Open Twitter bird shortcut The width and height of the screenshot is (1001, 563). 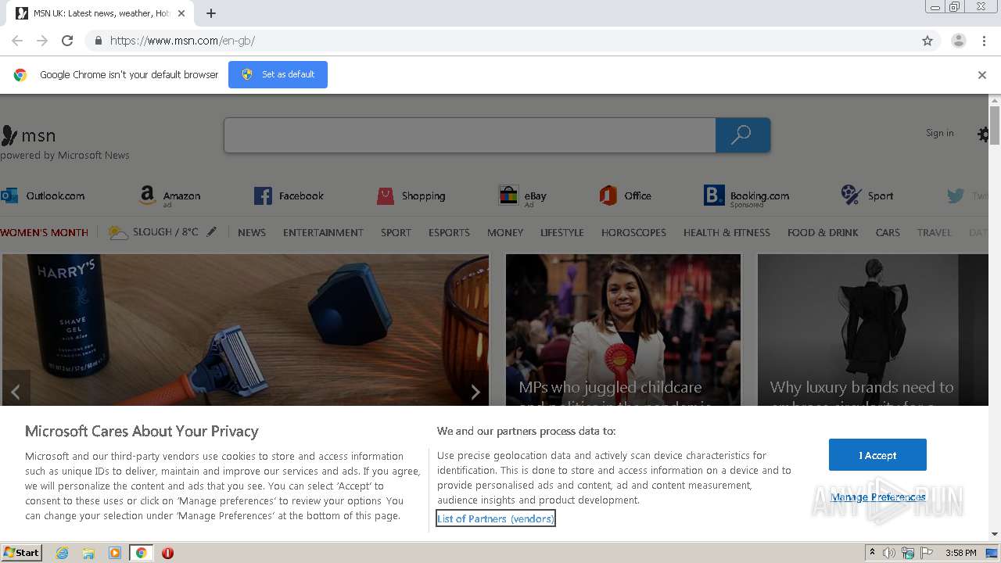click(x=967, y=195)
